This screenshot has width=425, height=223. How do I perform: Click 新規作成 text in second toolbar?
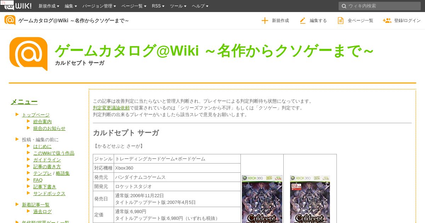(x=280, y=21)
